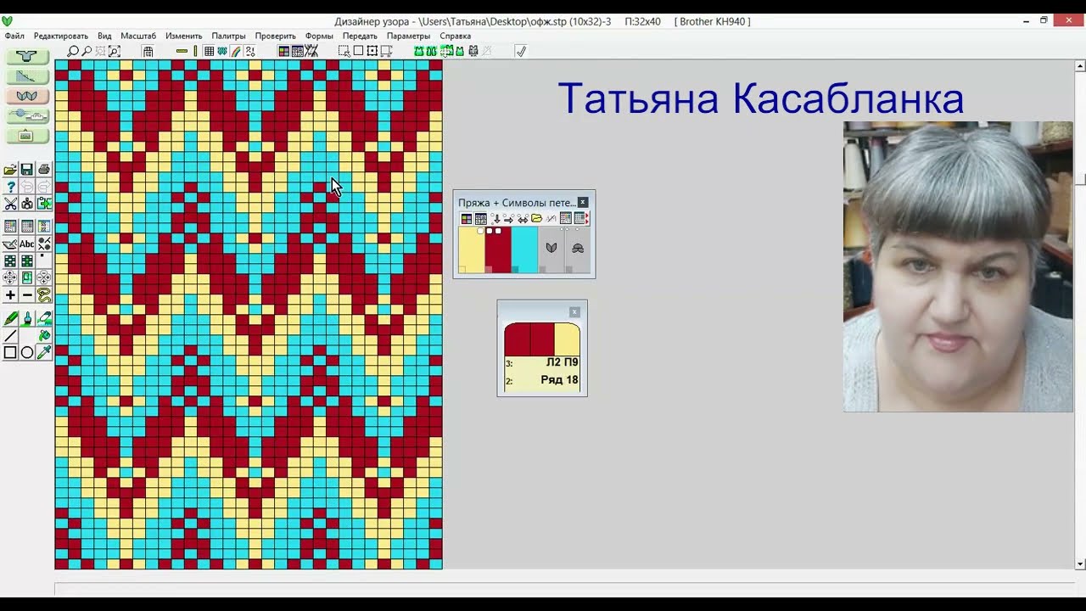
Task: Click the plus icon in left toolbar
Action: coord(10,295)
